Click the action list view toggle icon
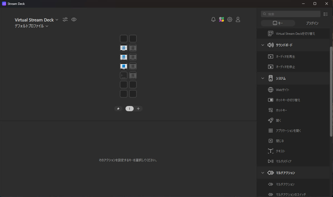Viewport: 333px width, 197px height. (326, 14)
